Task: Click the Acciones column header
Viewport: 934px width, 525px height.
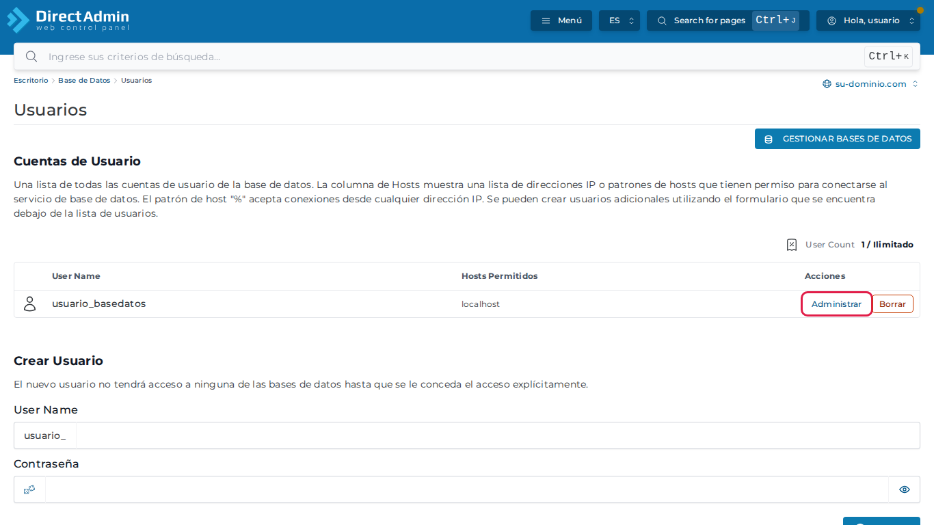Action: click(825, 276)
